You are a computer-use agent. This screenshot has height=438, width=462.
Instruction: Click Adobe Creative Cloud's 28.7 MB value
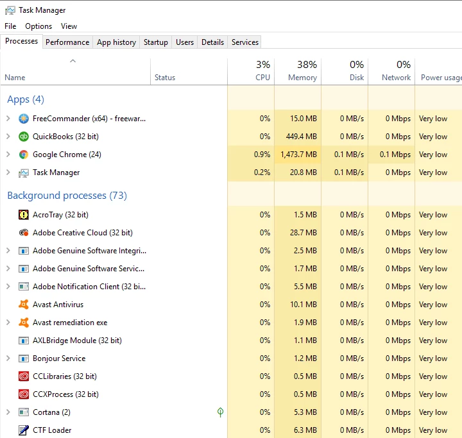point(304,233)
